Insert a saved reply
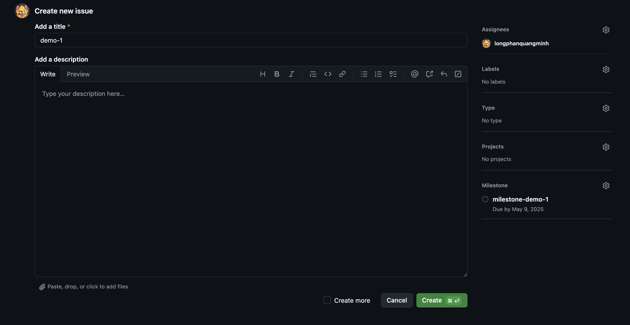The height and width of the screenshot is (325, 630). [x=444, y=74]
